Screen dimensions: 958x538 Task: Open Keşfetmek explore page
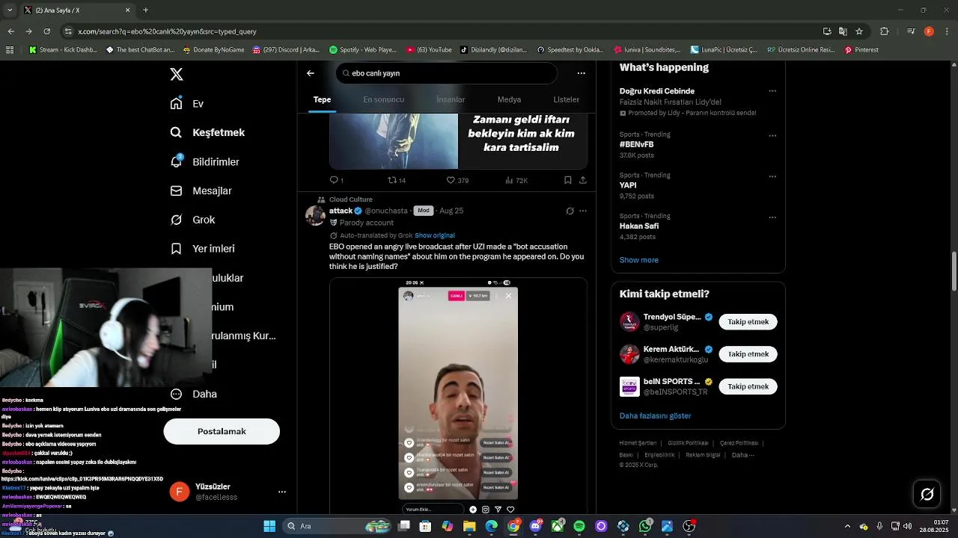pyautogui.click(x=207, y=132)
